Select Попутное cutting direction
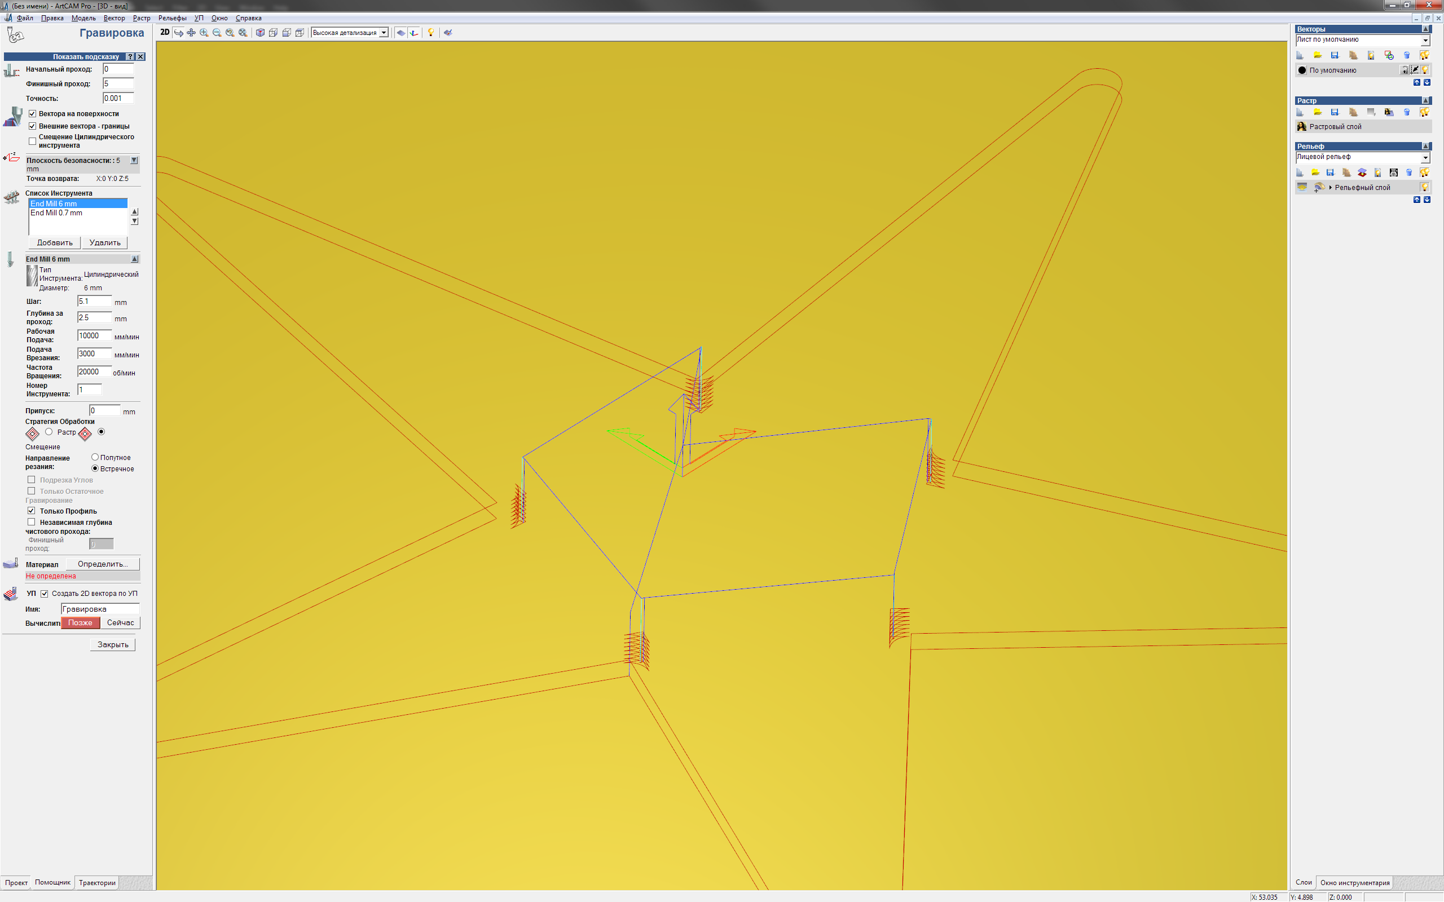The width and height of the screenshot is (1444, 902). click(95, 457)
